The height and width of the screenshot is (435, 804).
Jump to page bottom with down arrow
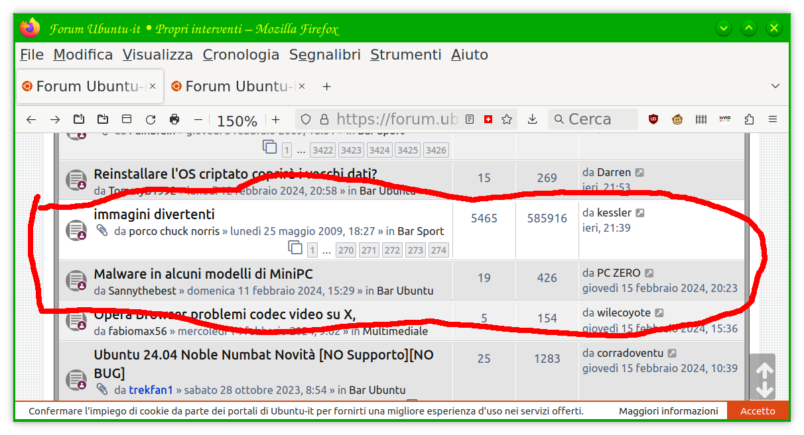coord(765,389)
